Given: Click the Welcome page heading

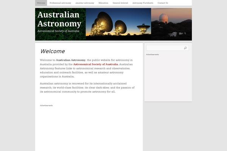Looking at the screenshot, I should pyautogui.click(x=53, y=51).
